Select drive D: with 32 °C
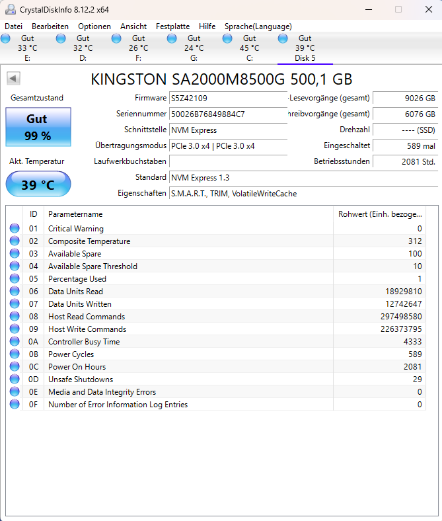This screenshot has width=442, height=521. 83,48
